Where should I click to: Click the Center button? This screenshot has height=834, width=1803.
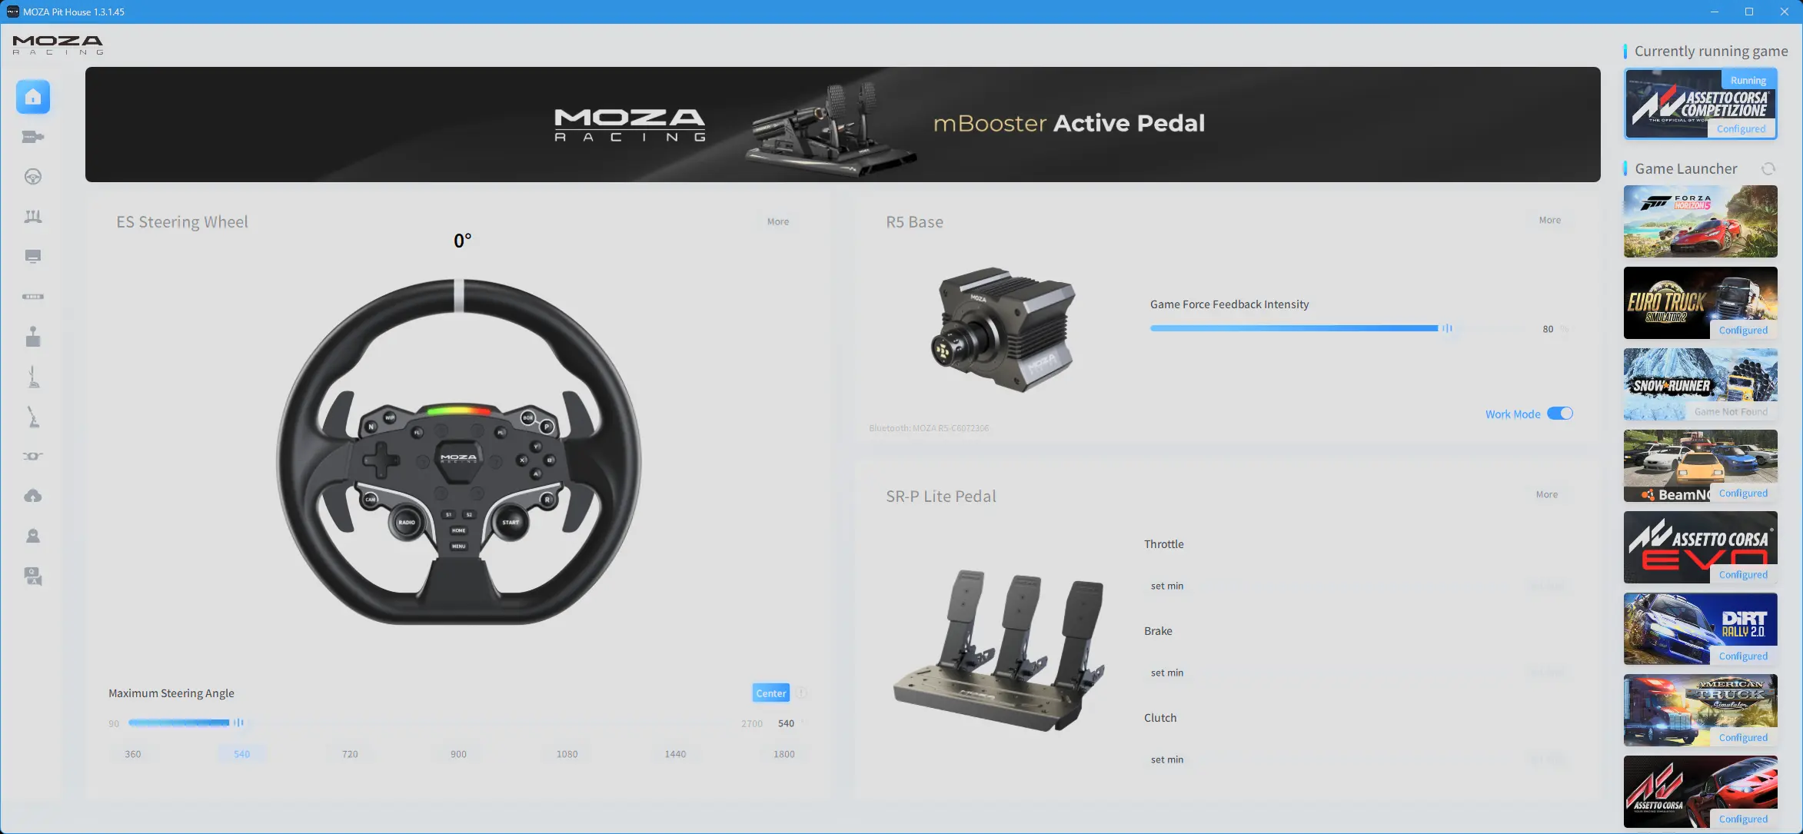click(771, 693)
